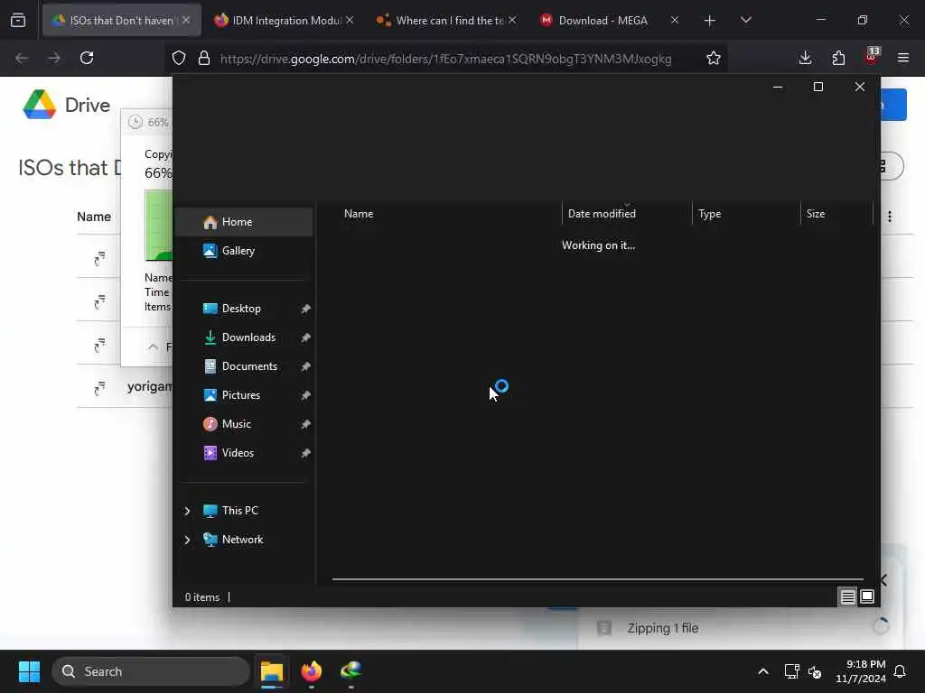Open Internet Download Manager taskbar icon
Viewport: 925px width, 693px height.
click(x=351, y=671)
